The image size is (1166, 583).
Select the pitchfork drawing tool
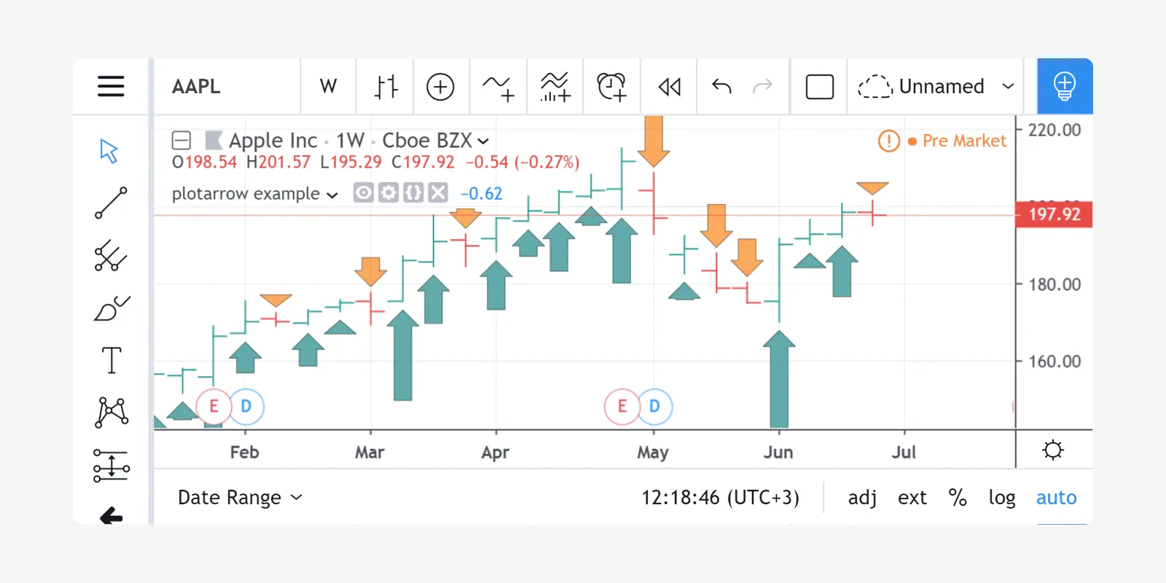(x=111, y=256)
